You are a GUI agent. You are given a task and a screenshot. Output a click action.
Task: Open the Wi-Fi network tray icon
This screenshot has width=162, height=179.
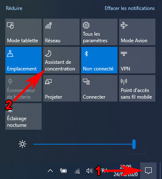(77, 171)
